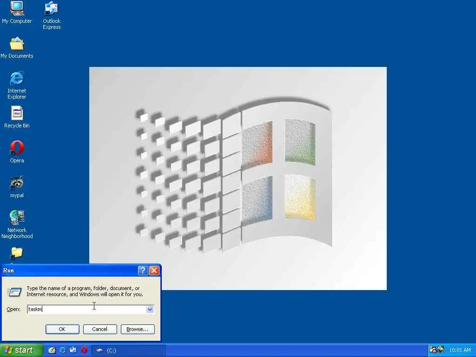This screenshot has height=357, width=476.
Task: Open the Start menu
Action: pyautogui.click(x=21, y=350)
